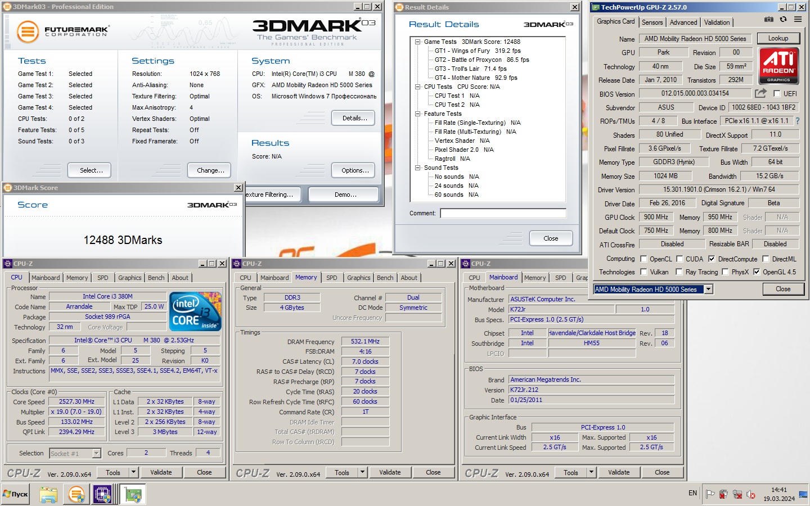810x506 pixels.
Task: Switch to 3DMark03 via its taskbar icon
Action: 76,495
